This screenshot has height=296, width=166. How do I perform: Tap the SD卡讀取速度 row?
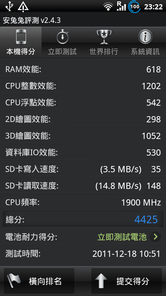point(83,186)
